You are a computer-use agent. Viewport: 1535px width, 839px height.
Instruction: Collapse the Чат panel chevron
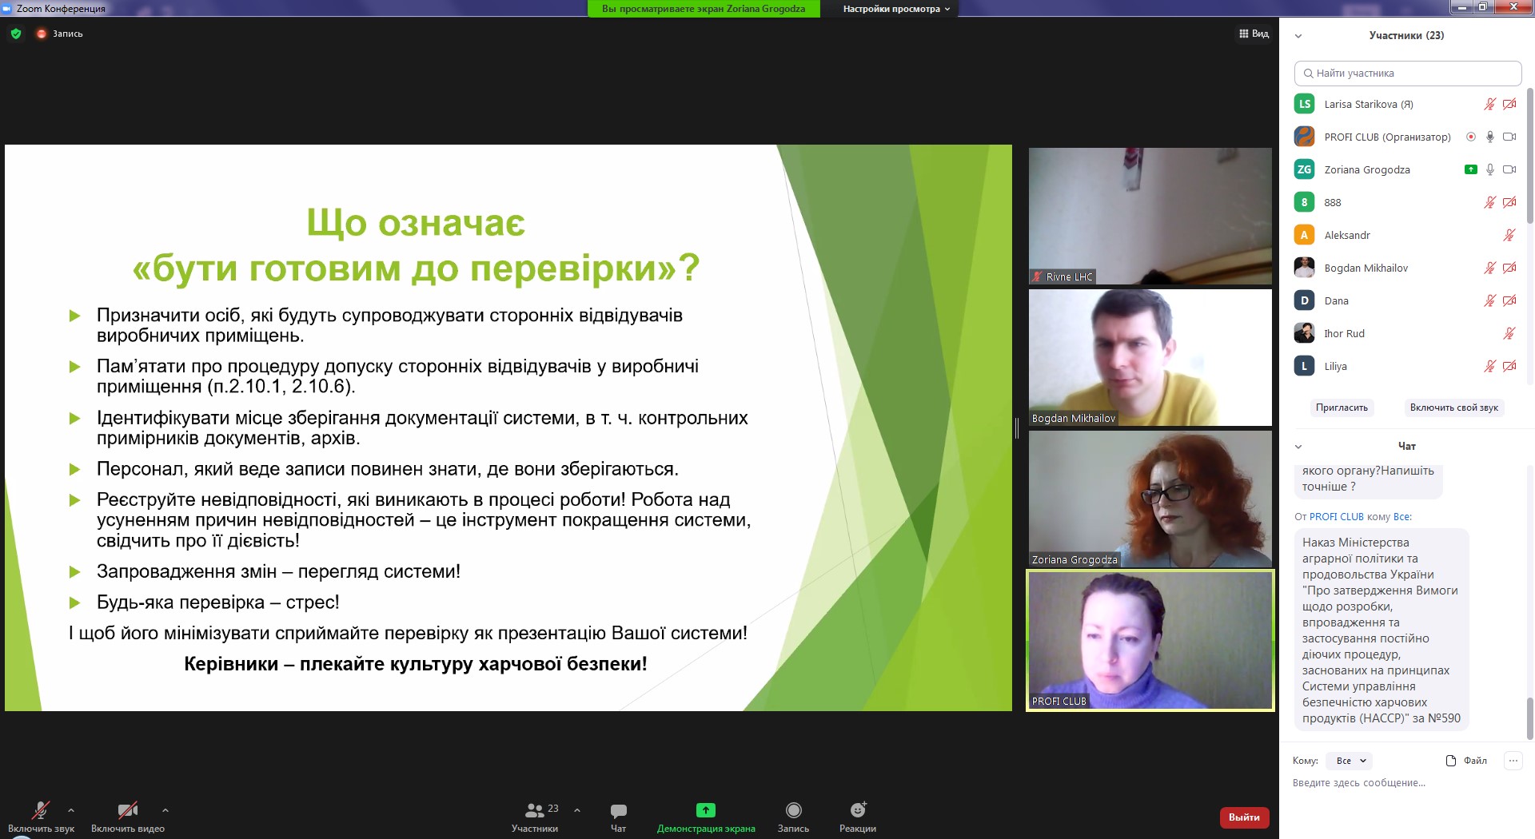click(1298, 447)
